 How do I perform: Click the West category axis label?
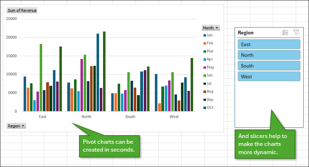174,117
